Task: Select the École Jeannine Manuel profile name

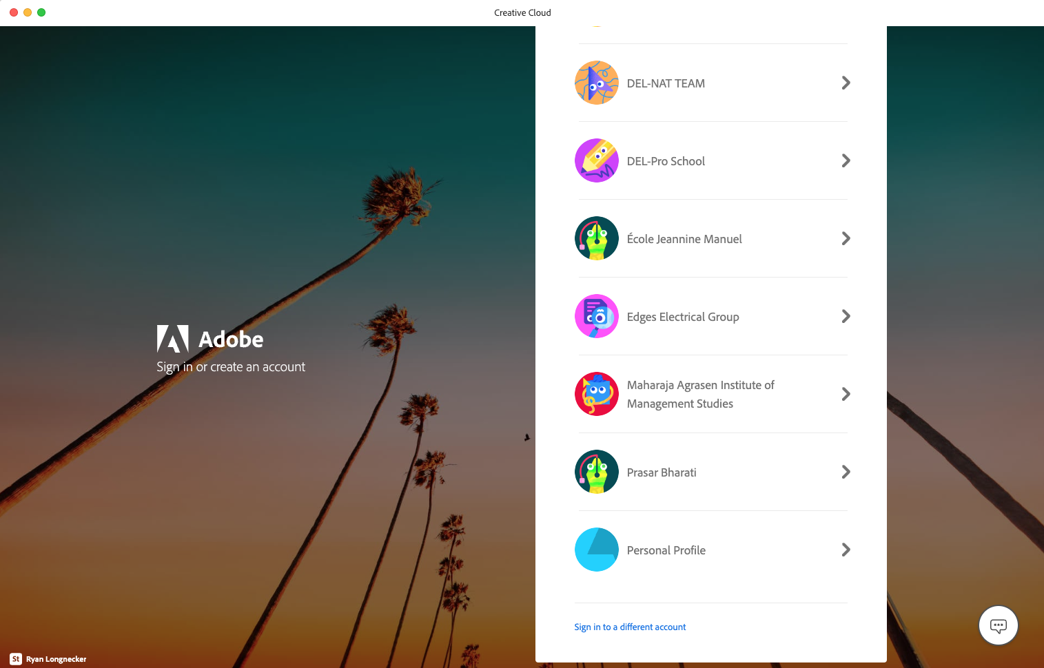Action: tap(684, 239)
